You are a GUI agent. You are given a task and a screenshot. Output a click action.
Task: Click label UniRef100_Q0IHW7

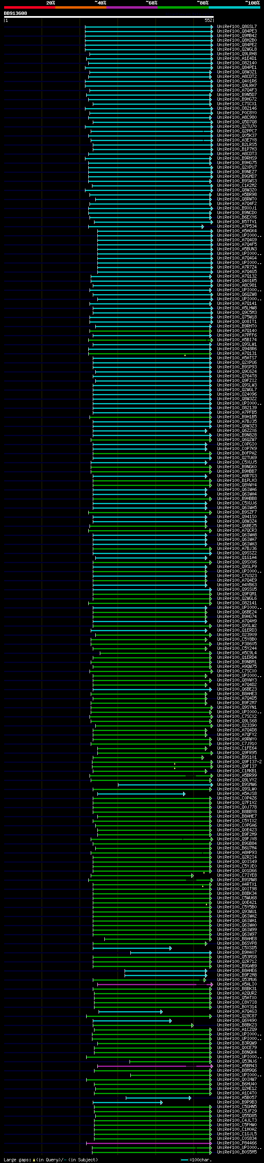pos(237,1080)
